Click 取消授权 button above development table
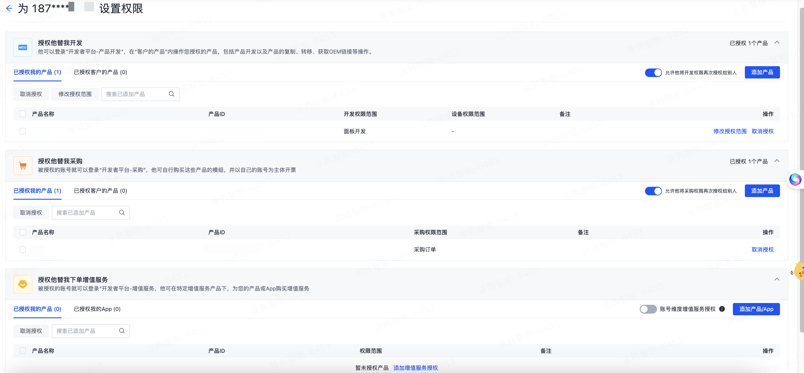The image size is (804, 373). (x=31, y=94)
